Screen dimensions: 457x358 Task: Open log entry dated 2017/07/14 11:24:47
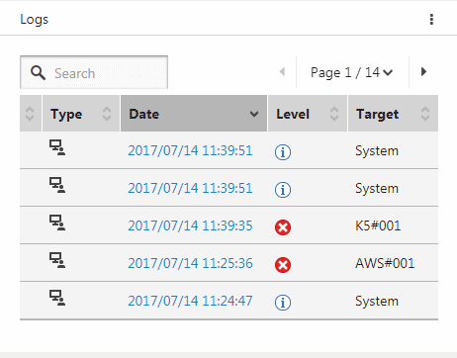[x=190, y=301]
